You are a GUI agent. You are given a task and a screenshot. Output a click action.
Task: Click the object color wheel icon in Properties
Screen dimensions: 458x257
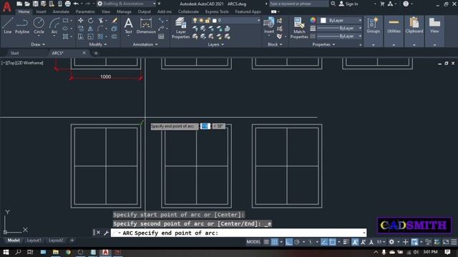click(x=313, y=20)
